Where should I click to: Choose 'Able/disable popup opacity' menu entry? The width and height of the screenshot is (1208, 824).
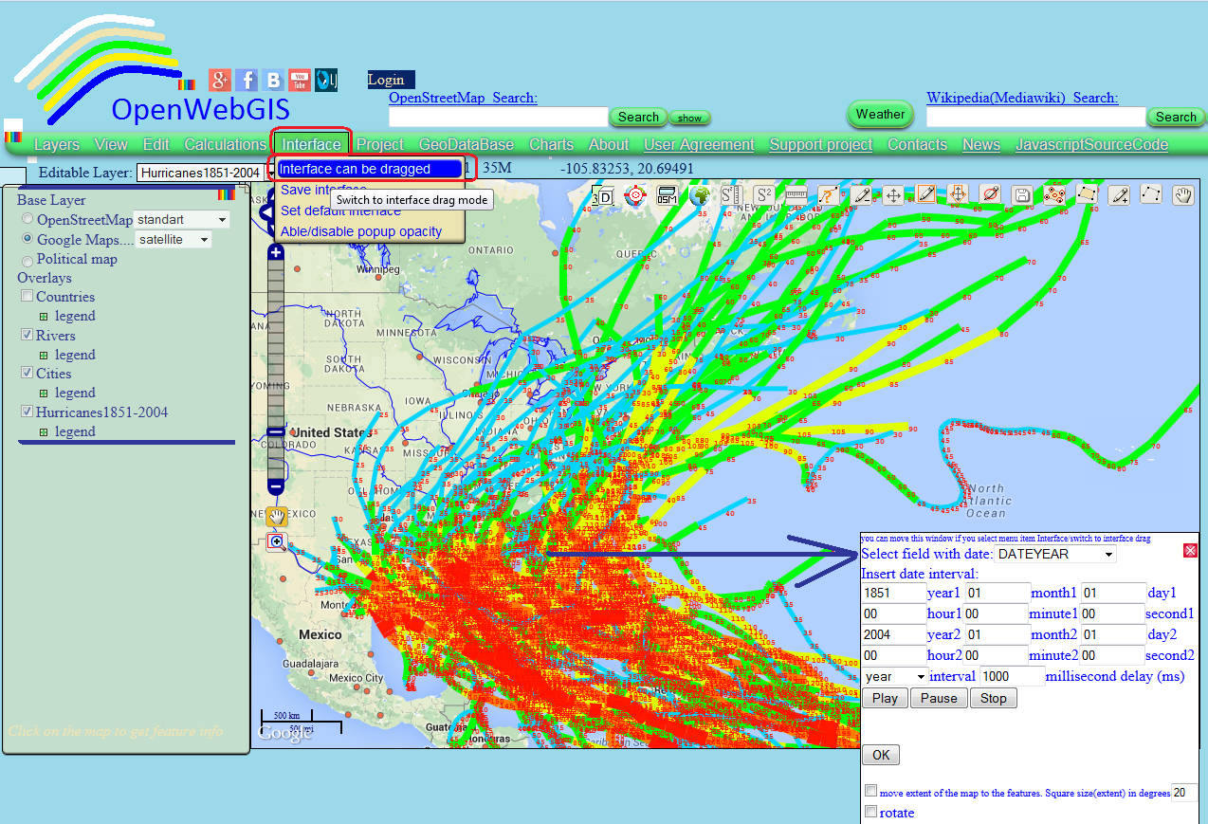[361, 231]
